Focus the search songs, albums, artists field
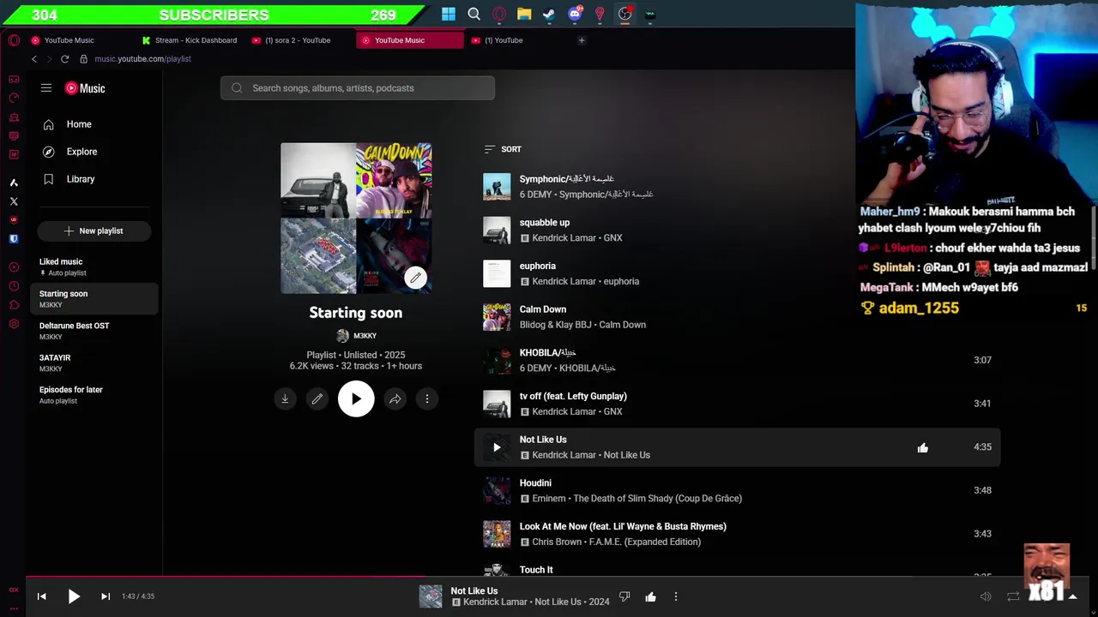The image size is (1098, 617). tap(358, 88)
